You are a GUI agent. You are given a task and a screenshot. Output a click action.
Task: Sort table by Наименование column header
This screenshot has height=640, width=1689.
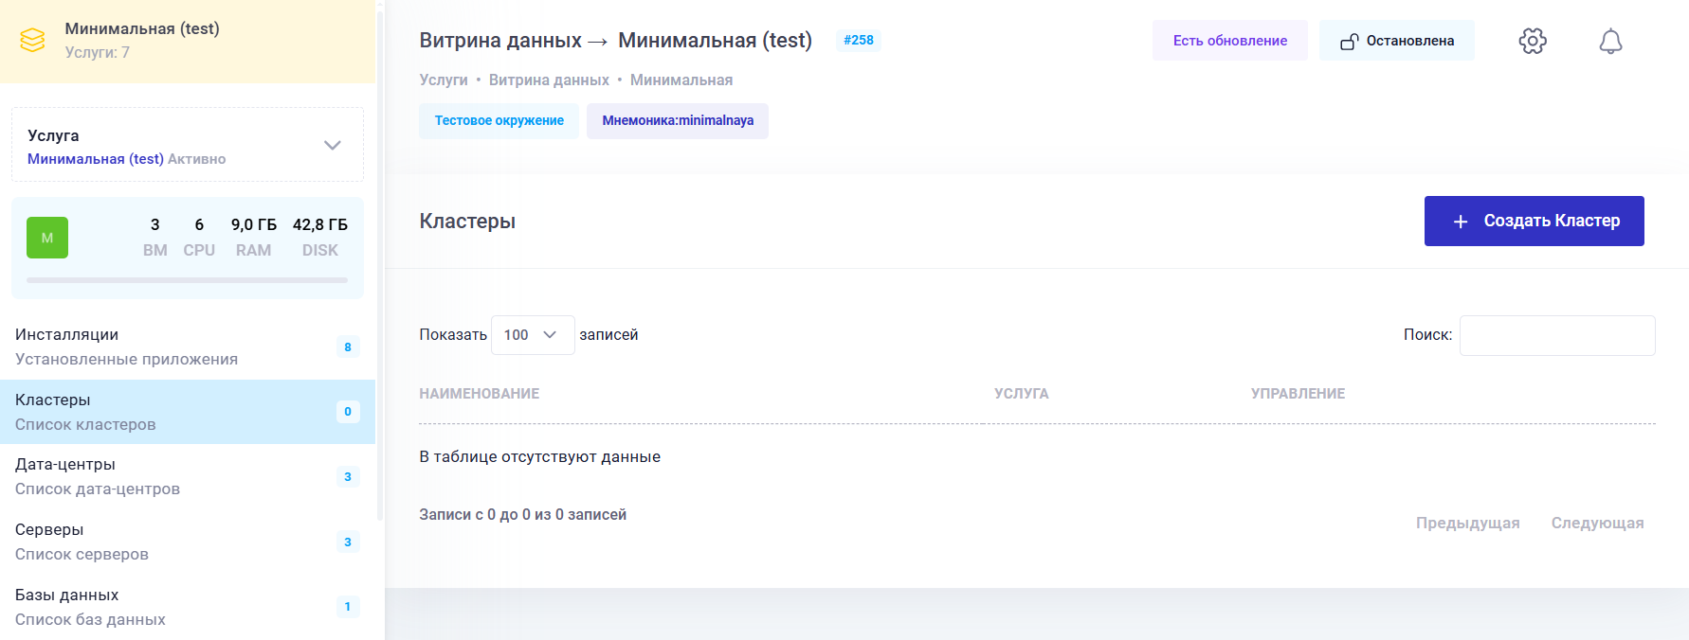tap(479, 394)
